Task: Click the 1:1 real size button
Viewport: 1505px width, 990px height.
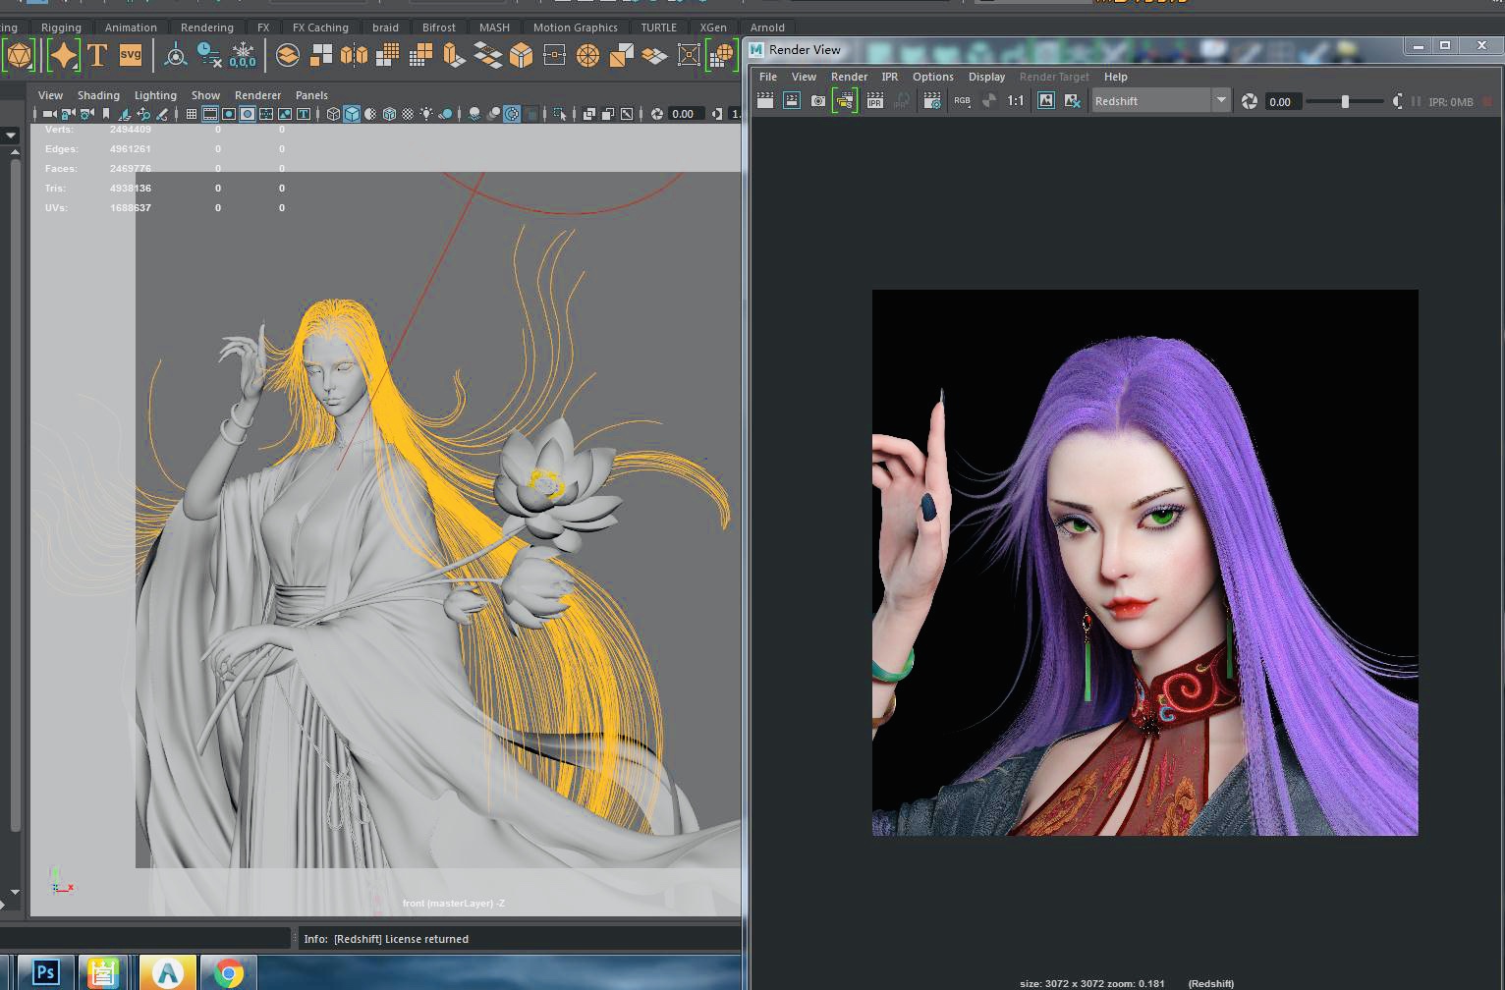Action: pyautogui.click(x=1015, y=100)
